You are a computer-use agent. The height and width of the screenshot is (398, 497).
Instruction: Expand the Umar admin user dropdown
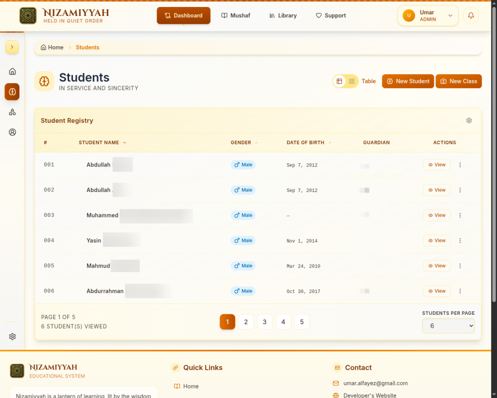pyautogui.click(x=428, y=15)
